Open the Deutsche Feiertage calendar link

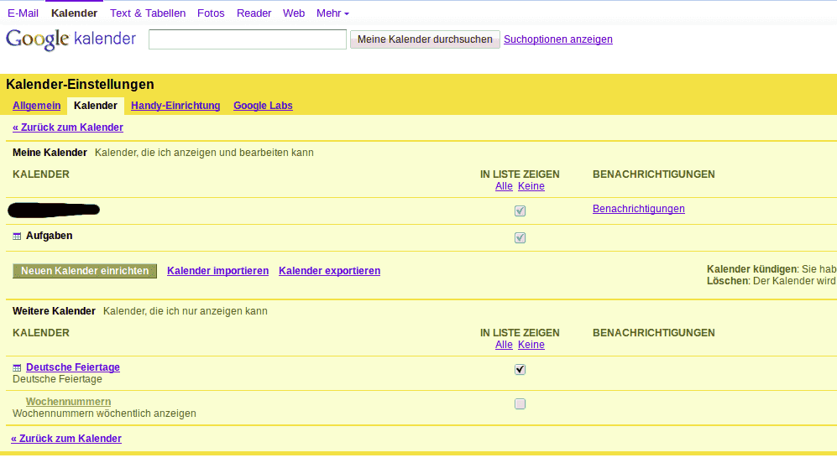click(73, 367)
